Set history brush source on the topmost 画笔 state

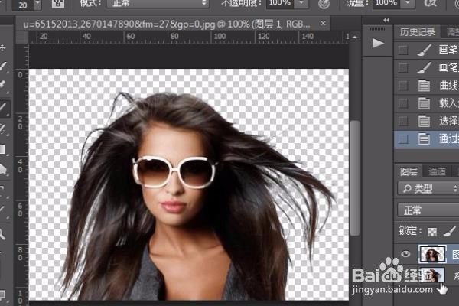403,50
